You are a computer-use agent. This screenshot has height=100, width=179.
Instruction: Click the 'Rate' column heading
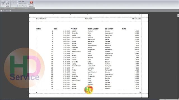(124, 29)
